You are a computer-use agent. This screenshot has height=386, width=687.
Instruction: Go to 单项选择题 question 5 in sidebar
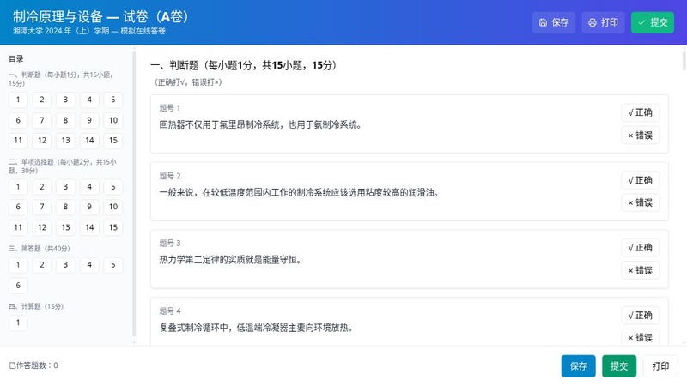coord(113,187)
